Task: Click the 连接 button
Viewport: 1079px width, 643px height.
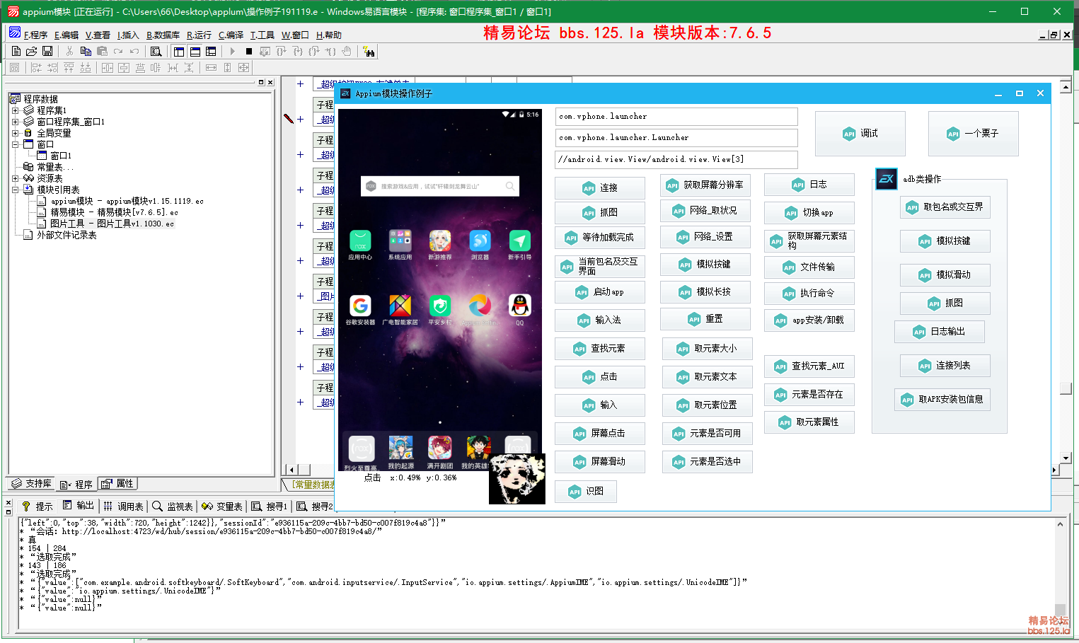Action: pos(600,187)
